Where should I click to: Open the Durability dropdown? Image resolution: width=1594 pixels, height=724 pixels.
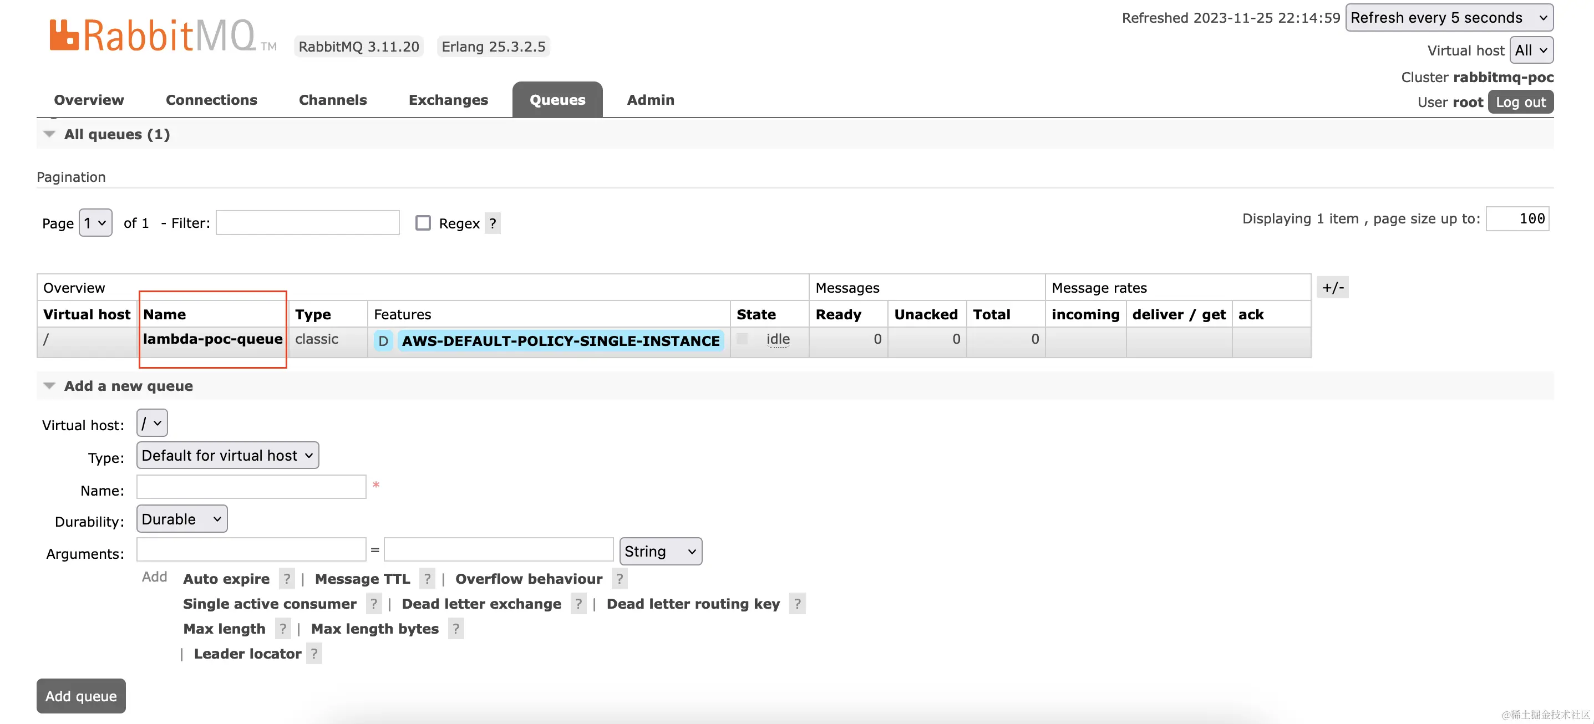coord(181,519)
